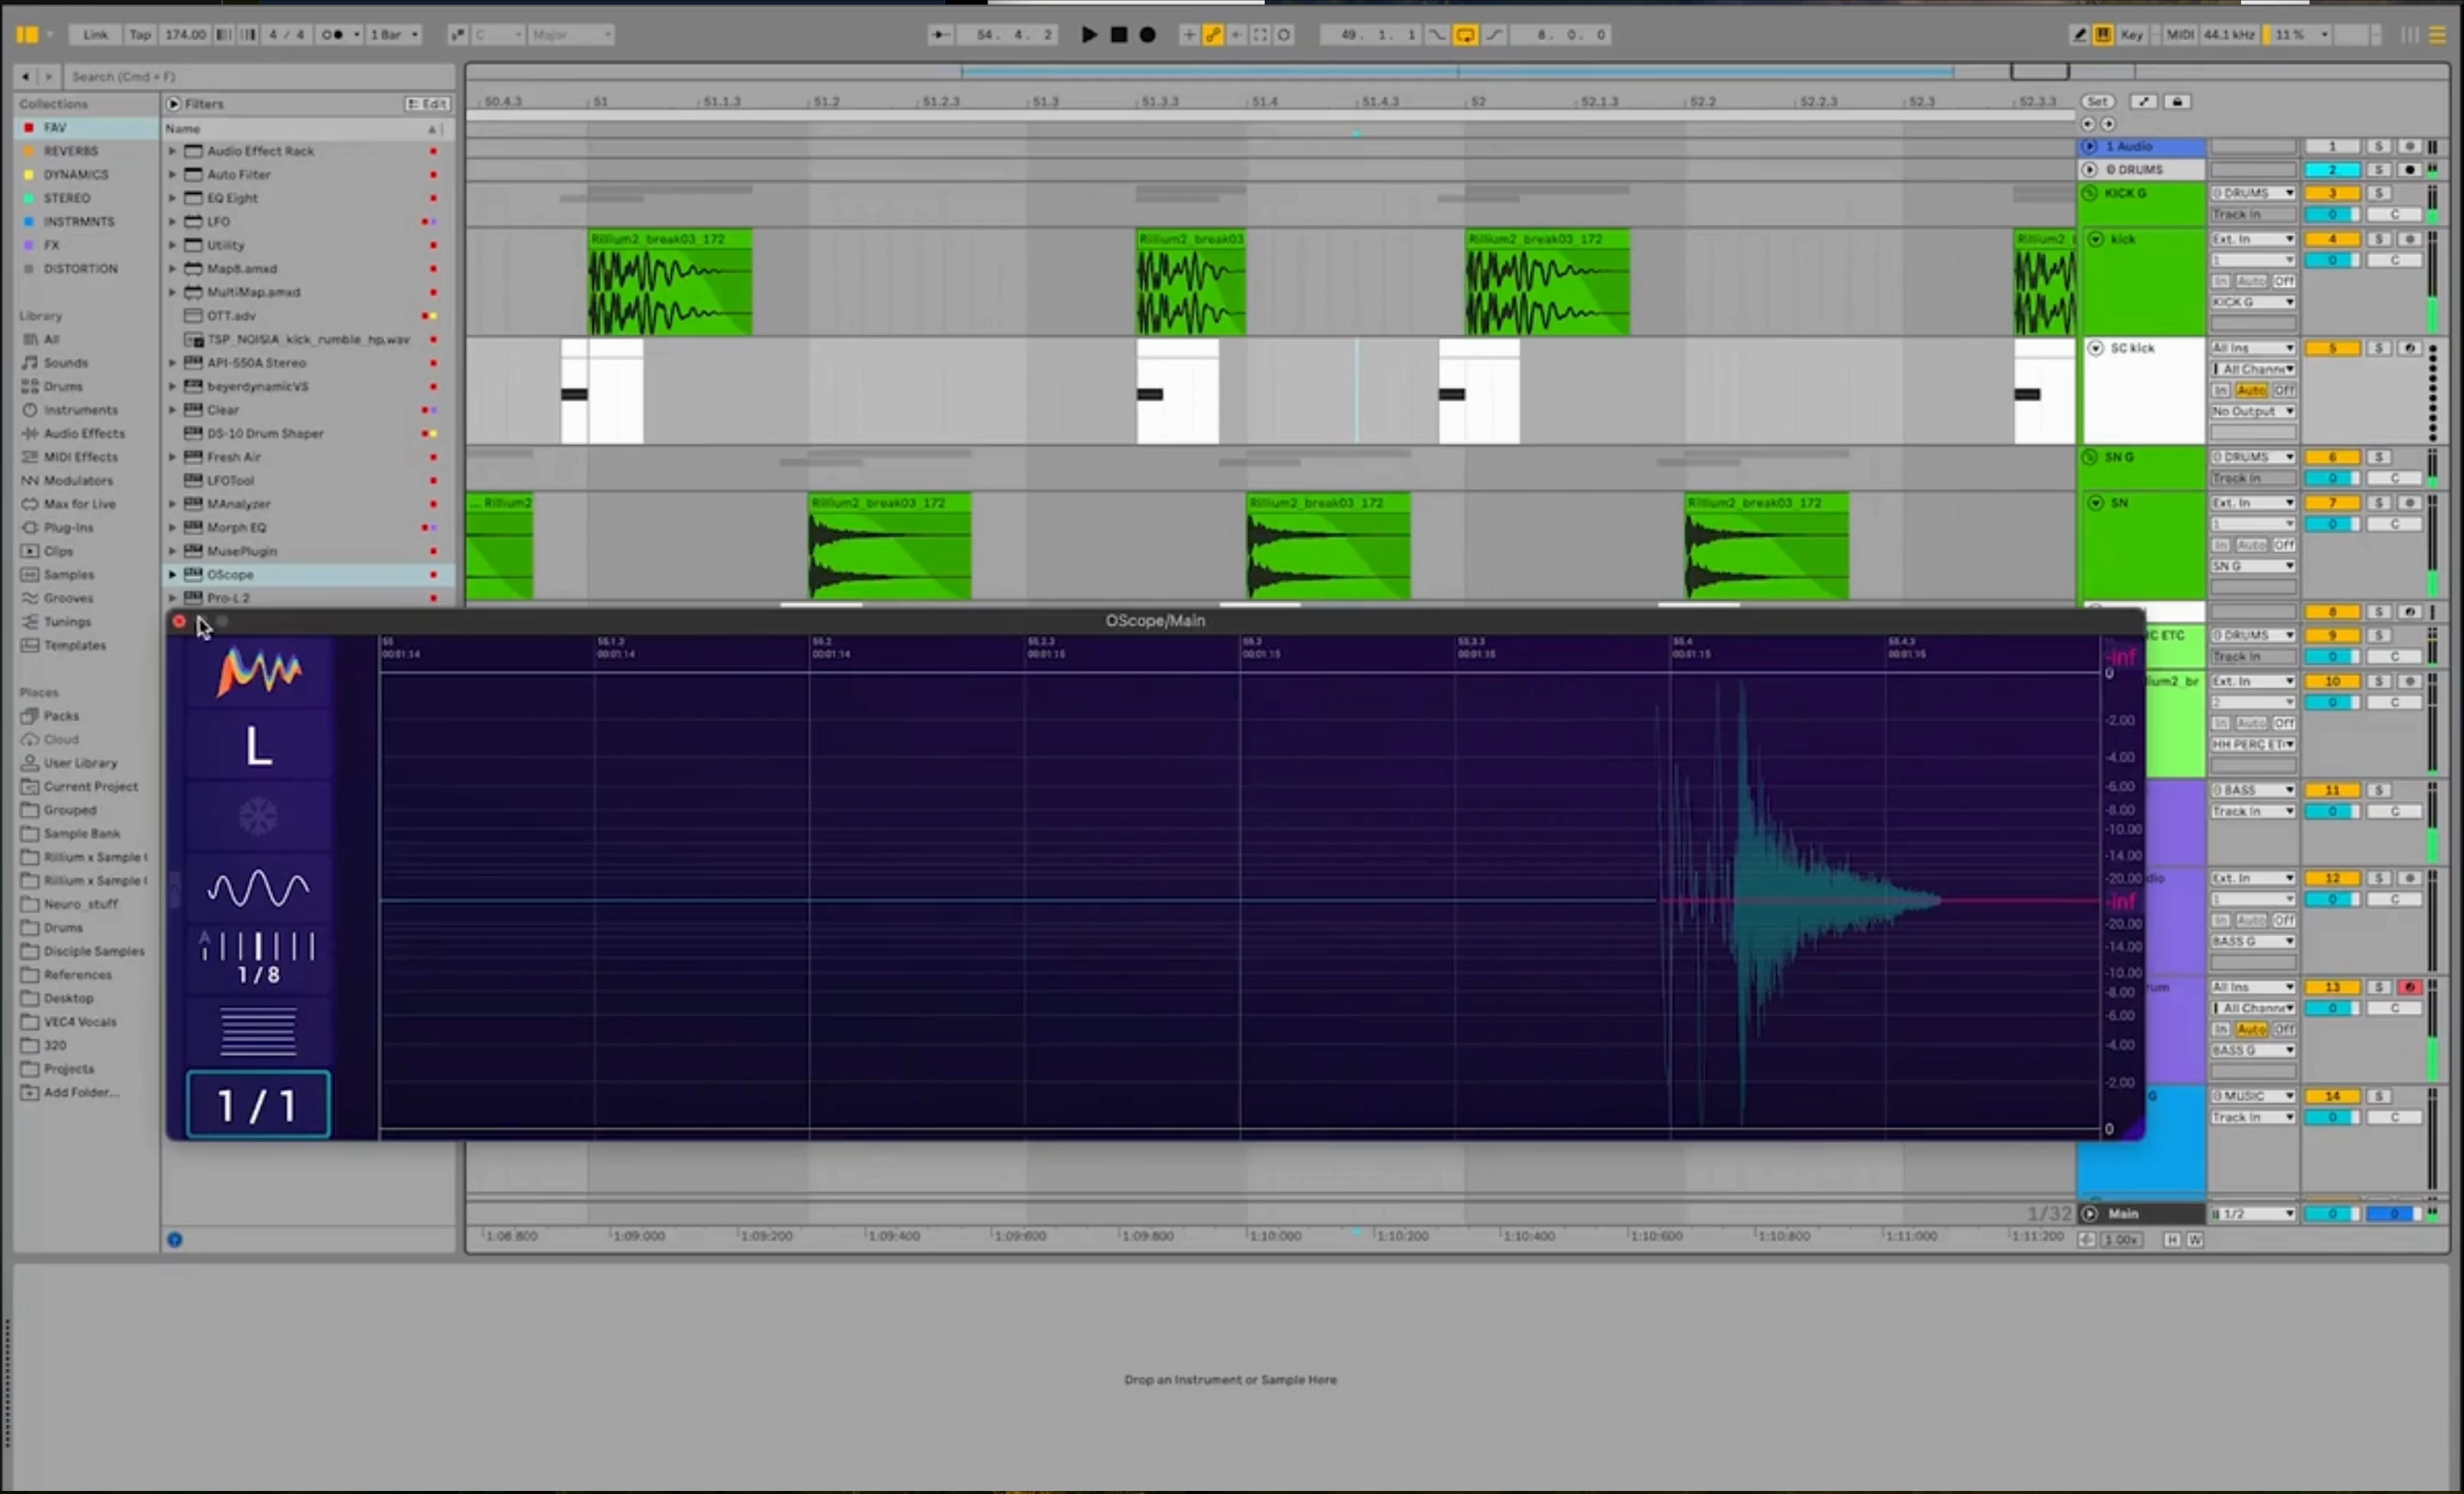Toggle track activator 3 for KICK G
The width and height of the screenshot is (2464, 1494).
(2332, 194)
